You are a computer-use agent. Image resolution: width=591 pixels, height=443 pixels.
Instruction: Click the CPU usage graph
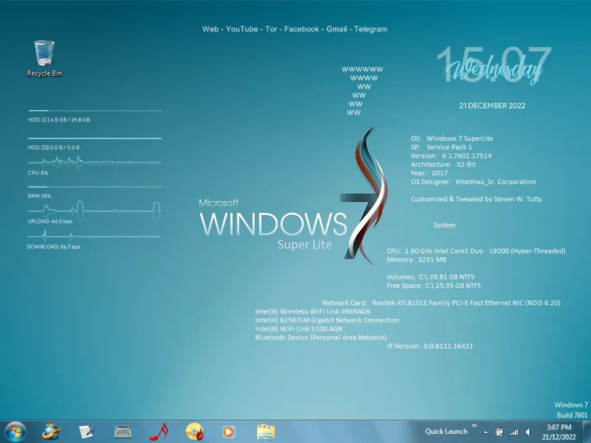tap(95, 162)
